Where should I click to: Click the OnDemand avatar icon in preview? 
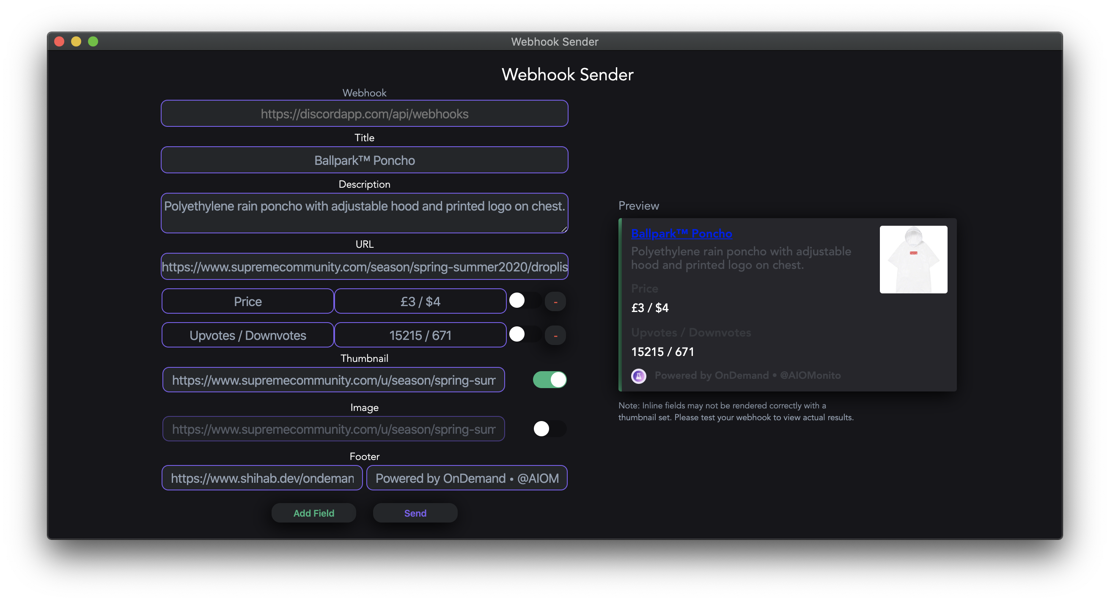point(637,375)
